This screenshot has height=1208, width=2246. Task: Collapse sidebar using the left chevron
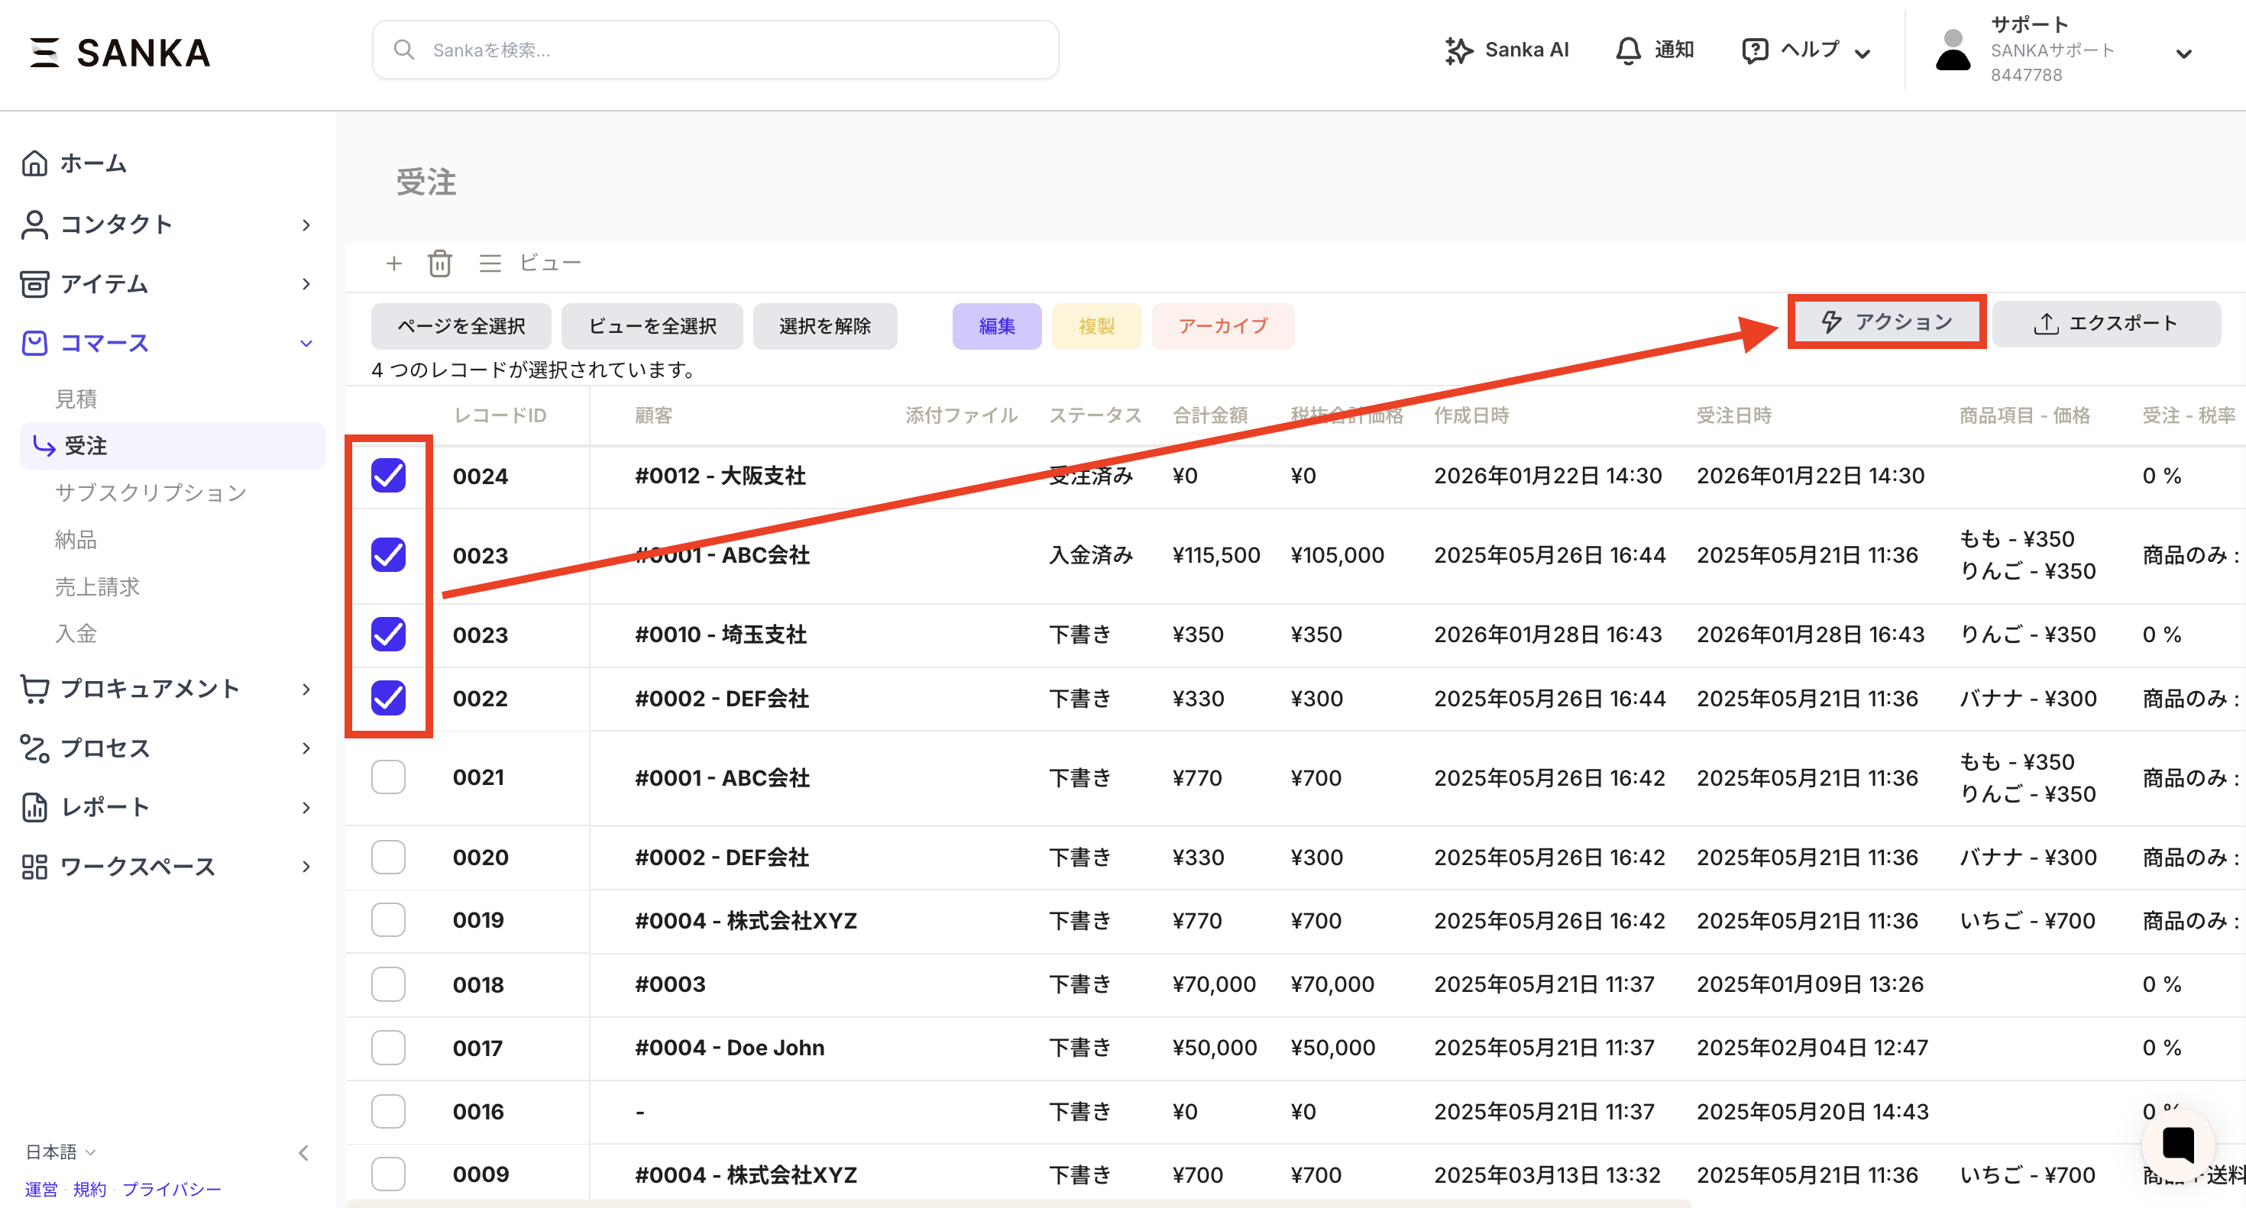click(x=303, y=1152)
